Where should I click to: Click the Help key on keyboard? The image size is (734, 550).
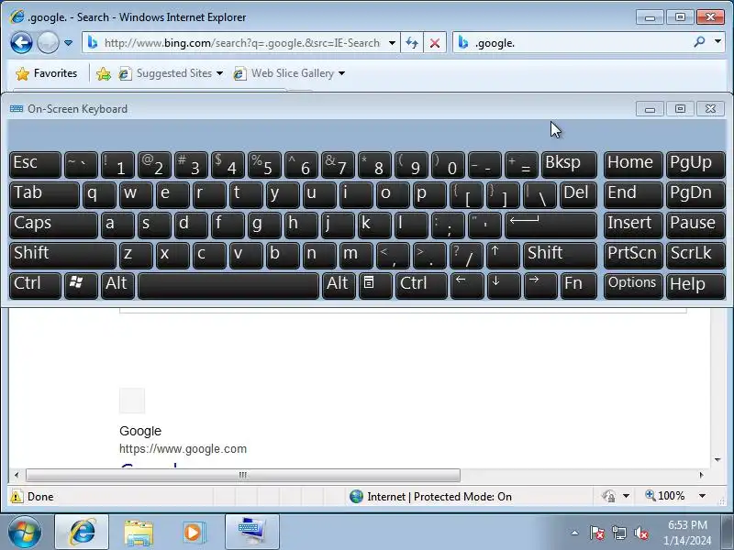(x=695, y=286)
